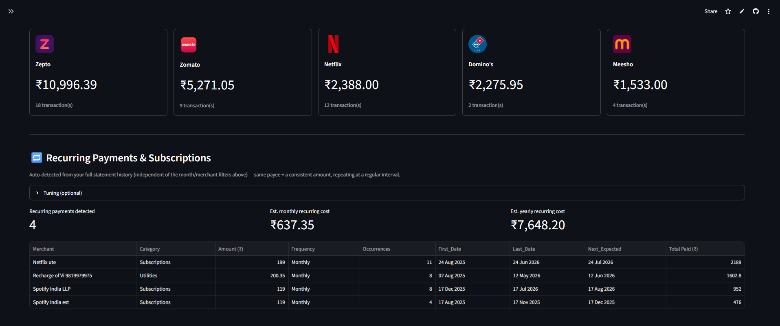780x326 pixels.
Task: Click the '9 transaction(s)' text on Zomato card
Action: (197, 106)
